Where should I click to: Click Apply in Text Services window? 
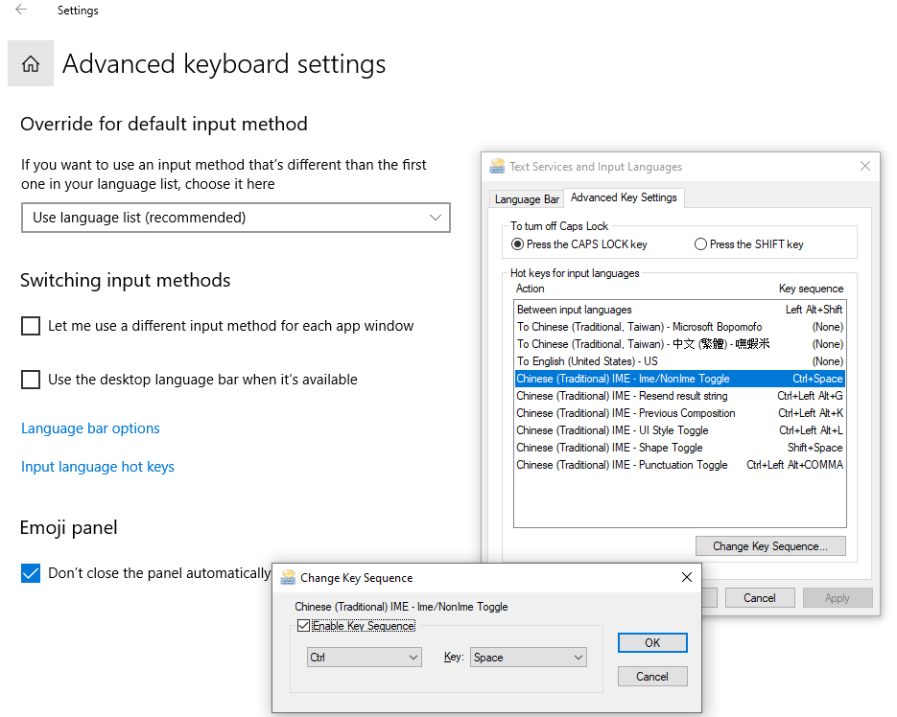(x=838, y=597)
